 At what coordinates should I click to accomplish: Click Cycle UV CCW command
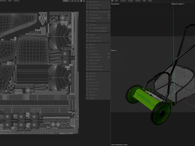pos(98,83)
